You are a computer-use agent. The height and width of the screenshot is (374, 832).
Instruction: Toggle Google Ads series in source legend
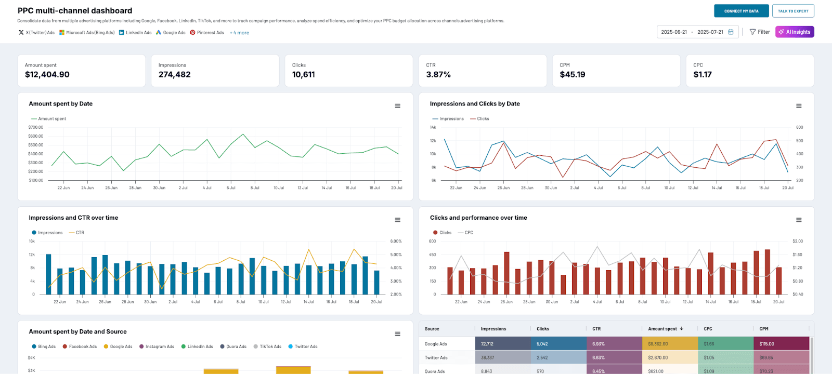point(118,346)
